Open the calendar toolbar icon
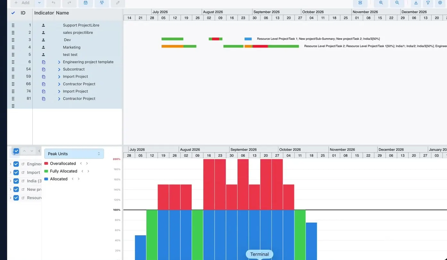This screenshot has width=447, height=260. pos(86,3)
